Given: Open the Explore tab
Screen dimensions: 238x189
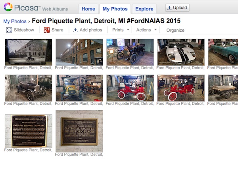Looking at the screenshot, I should click(x=144, y=9).
